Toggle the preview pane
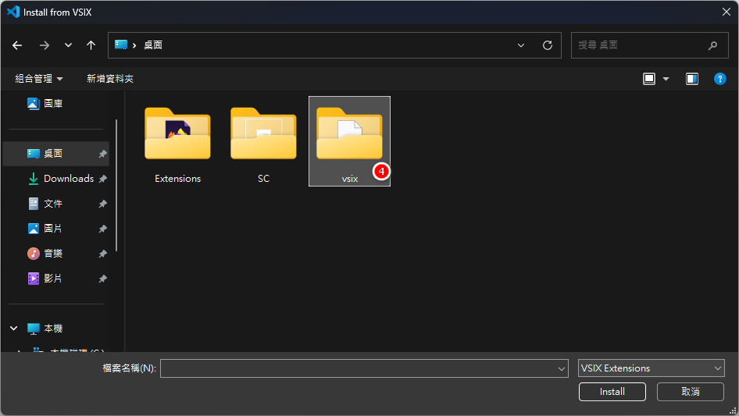This screenshot has width=739, height=416. (x=692, y=79)
